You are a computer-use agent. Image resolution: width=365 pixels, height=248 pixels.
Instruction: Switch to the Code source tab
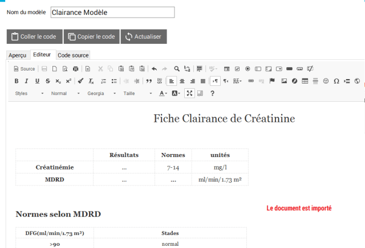pos(73,55)
